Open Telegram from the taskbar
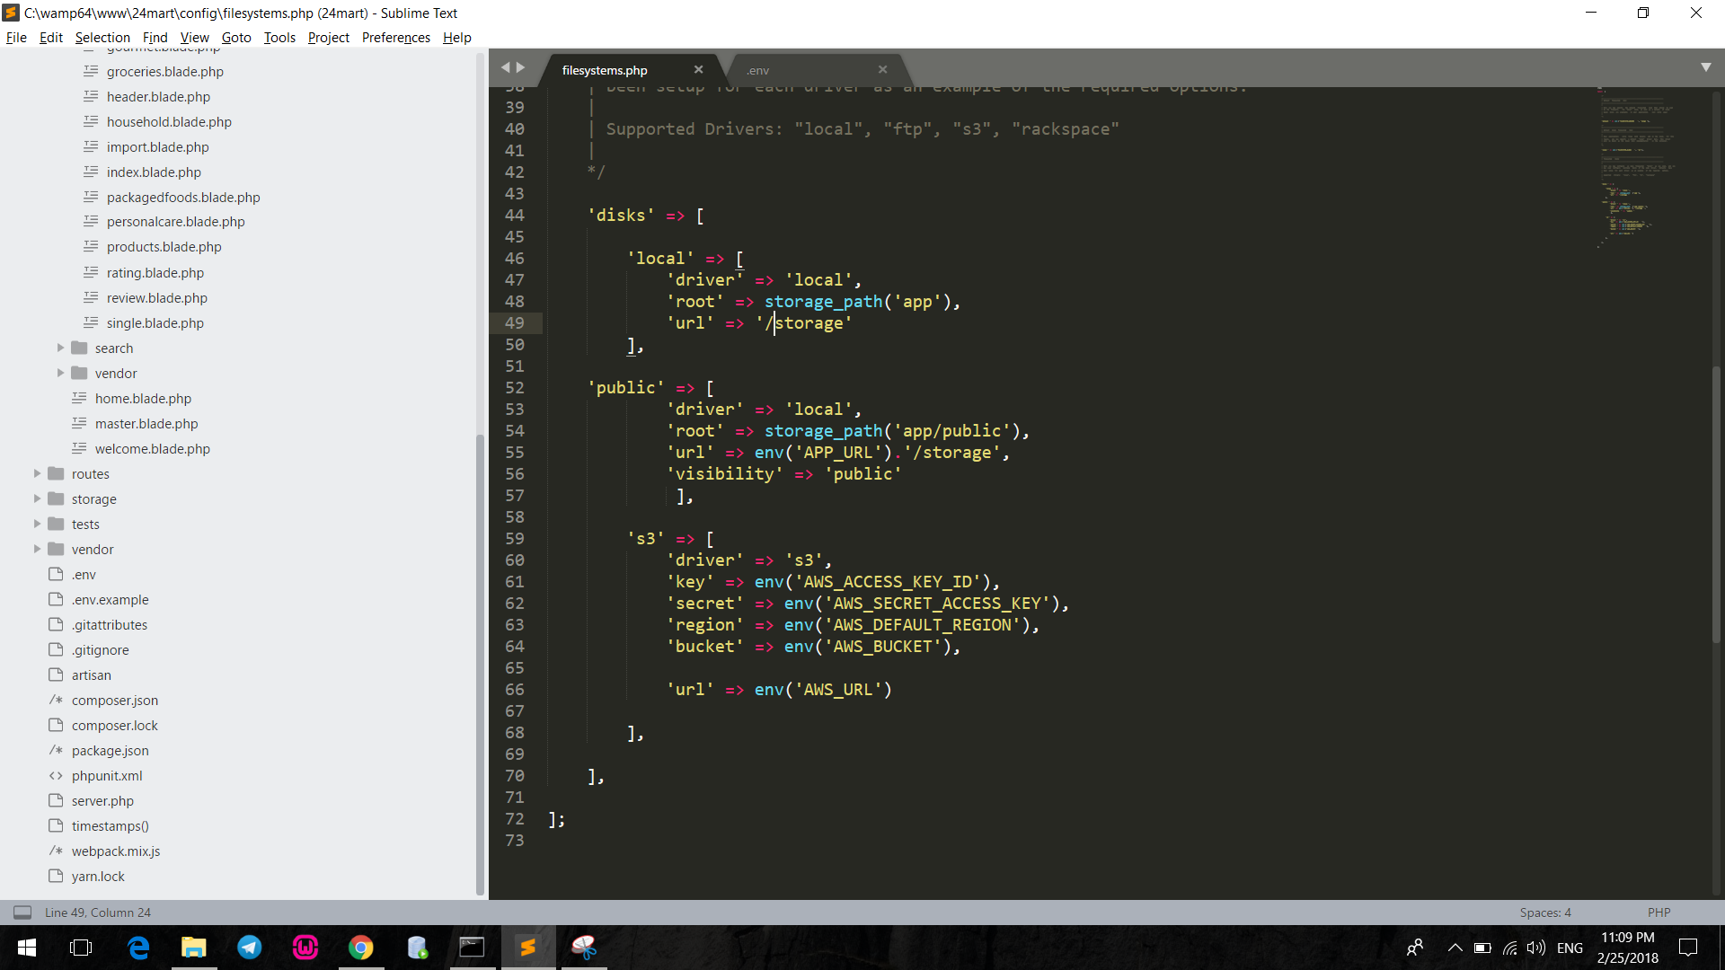 pyautogui.click(x=249, y=947)
